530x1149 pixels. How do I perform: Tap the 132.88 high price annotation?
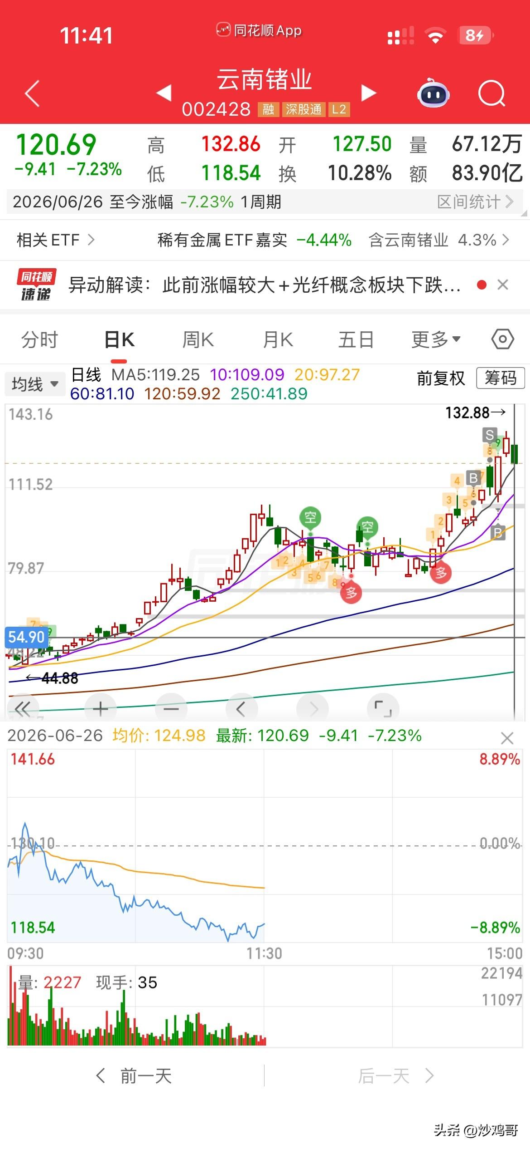[475, 412]
